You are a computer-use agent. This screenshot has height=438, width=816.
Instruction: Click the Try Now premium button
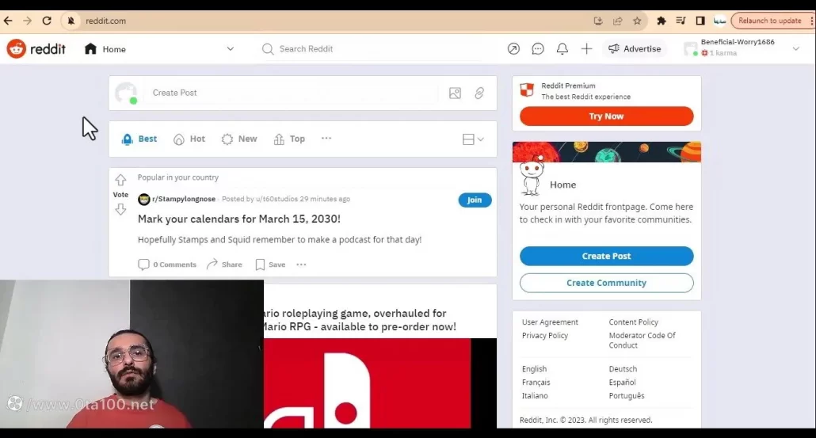click(x=606, y=116)
